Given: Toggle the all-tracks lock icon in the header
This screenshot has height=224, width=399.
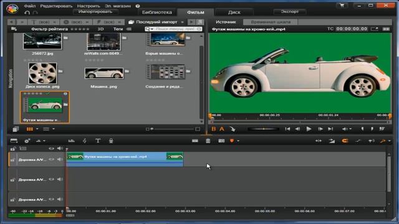Looking at the screenshot, I should click(x=13, y=149).
